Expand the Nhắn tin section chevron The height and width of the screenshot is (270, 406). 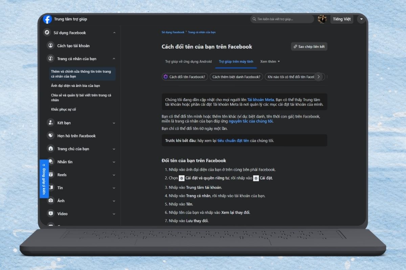tap(114, 162)
